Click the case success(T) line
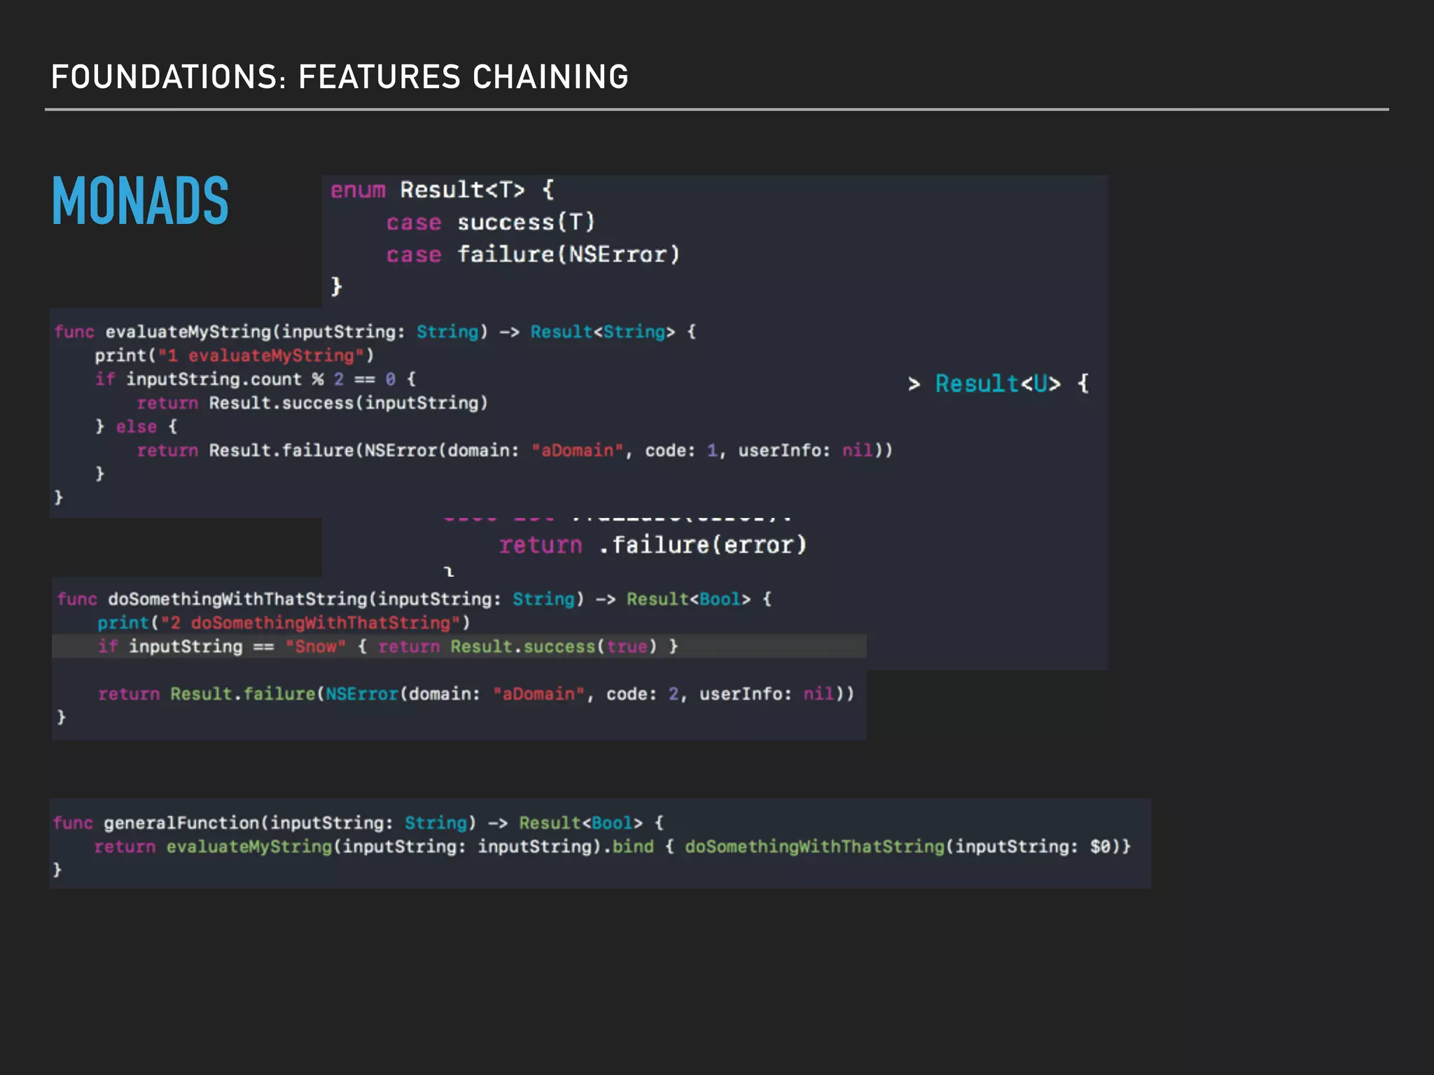Screen dimensions: 1434x1075 point(490,223)
